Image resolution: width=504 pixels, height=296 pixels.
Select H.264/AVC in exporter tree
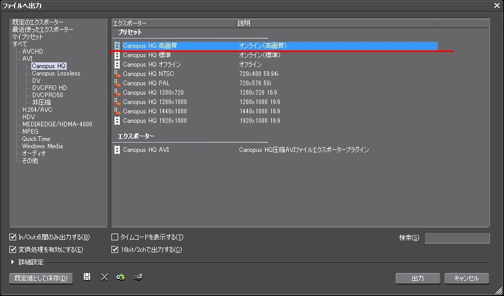tap(37, 110)
